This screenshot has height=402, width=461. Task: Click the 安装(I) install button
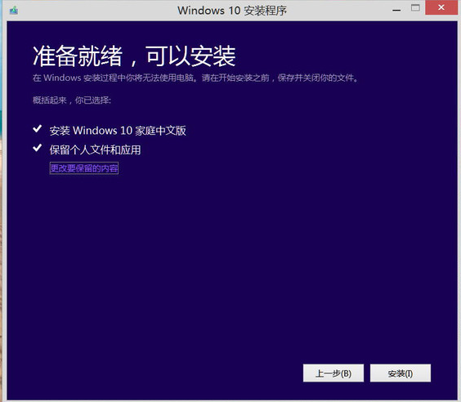[x=401, y=373]
